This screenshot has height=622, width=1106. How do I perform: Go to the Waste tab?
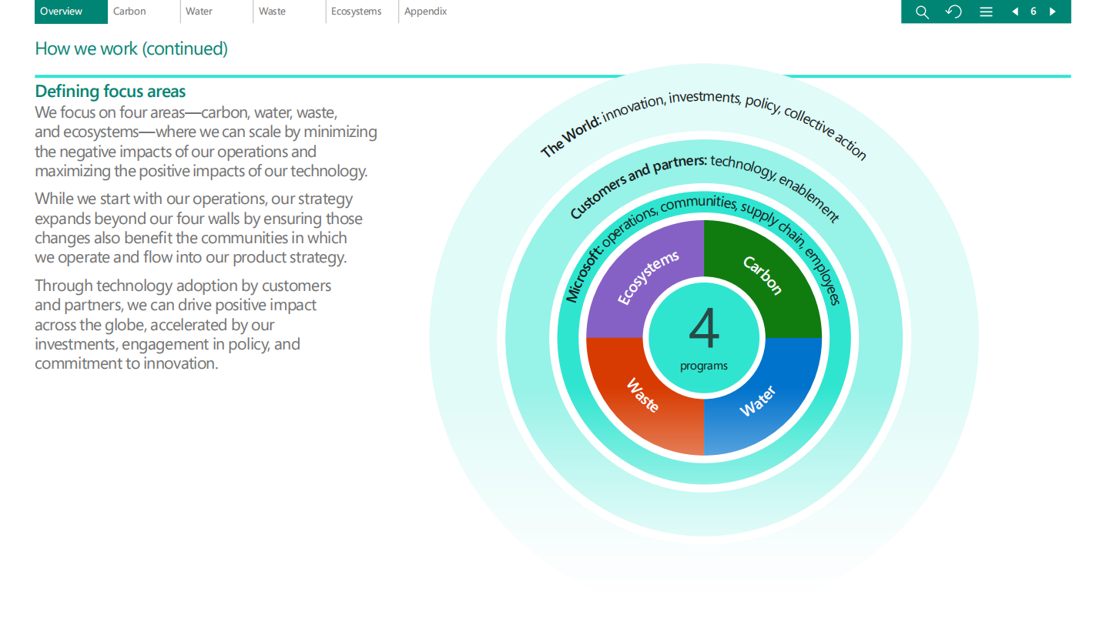point(272,12)
